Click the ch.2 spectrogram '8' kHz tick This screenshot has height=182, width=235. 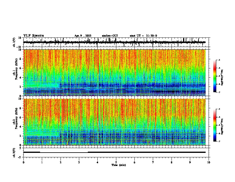[x=20, y=108]
